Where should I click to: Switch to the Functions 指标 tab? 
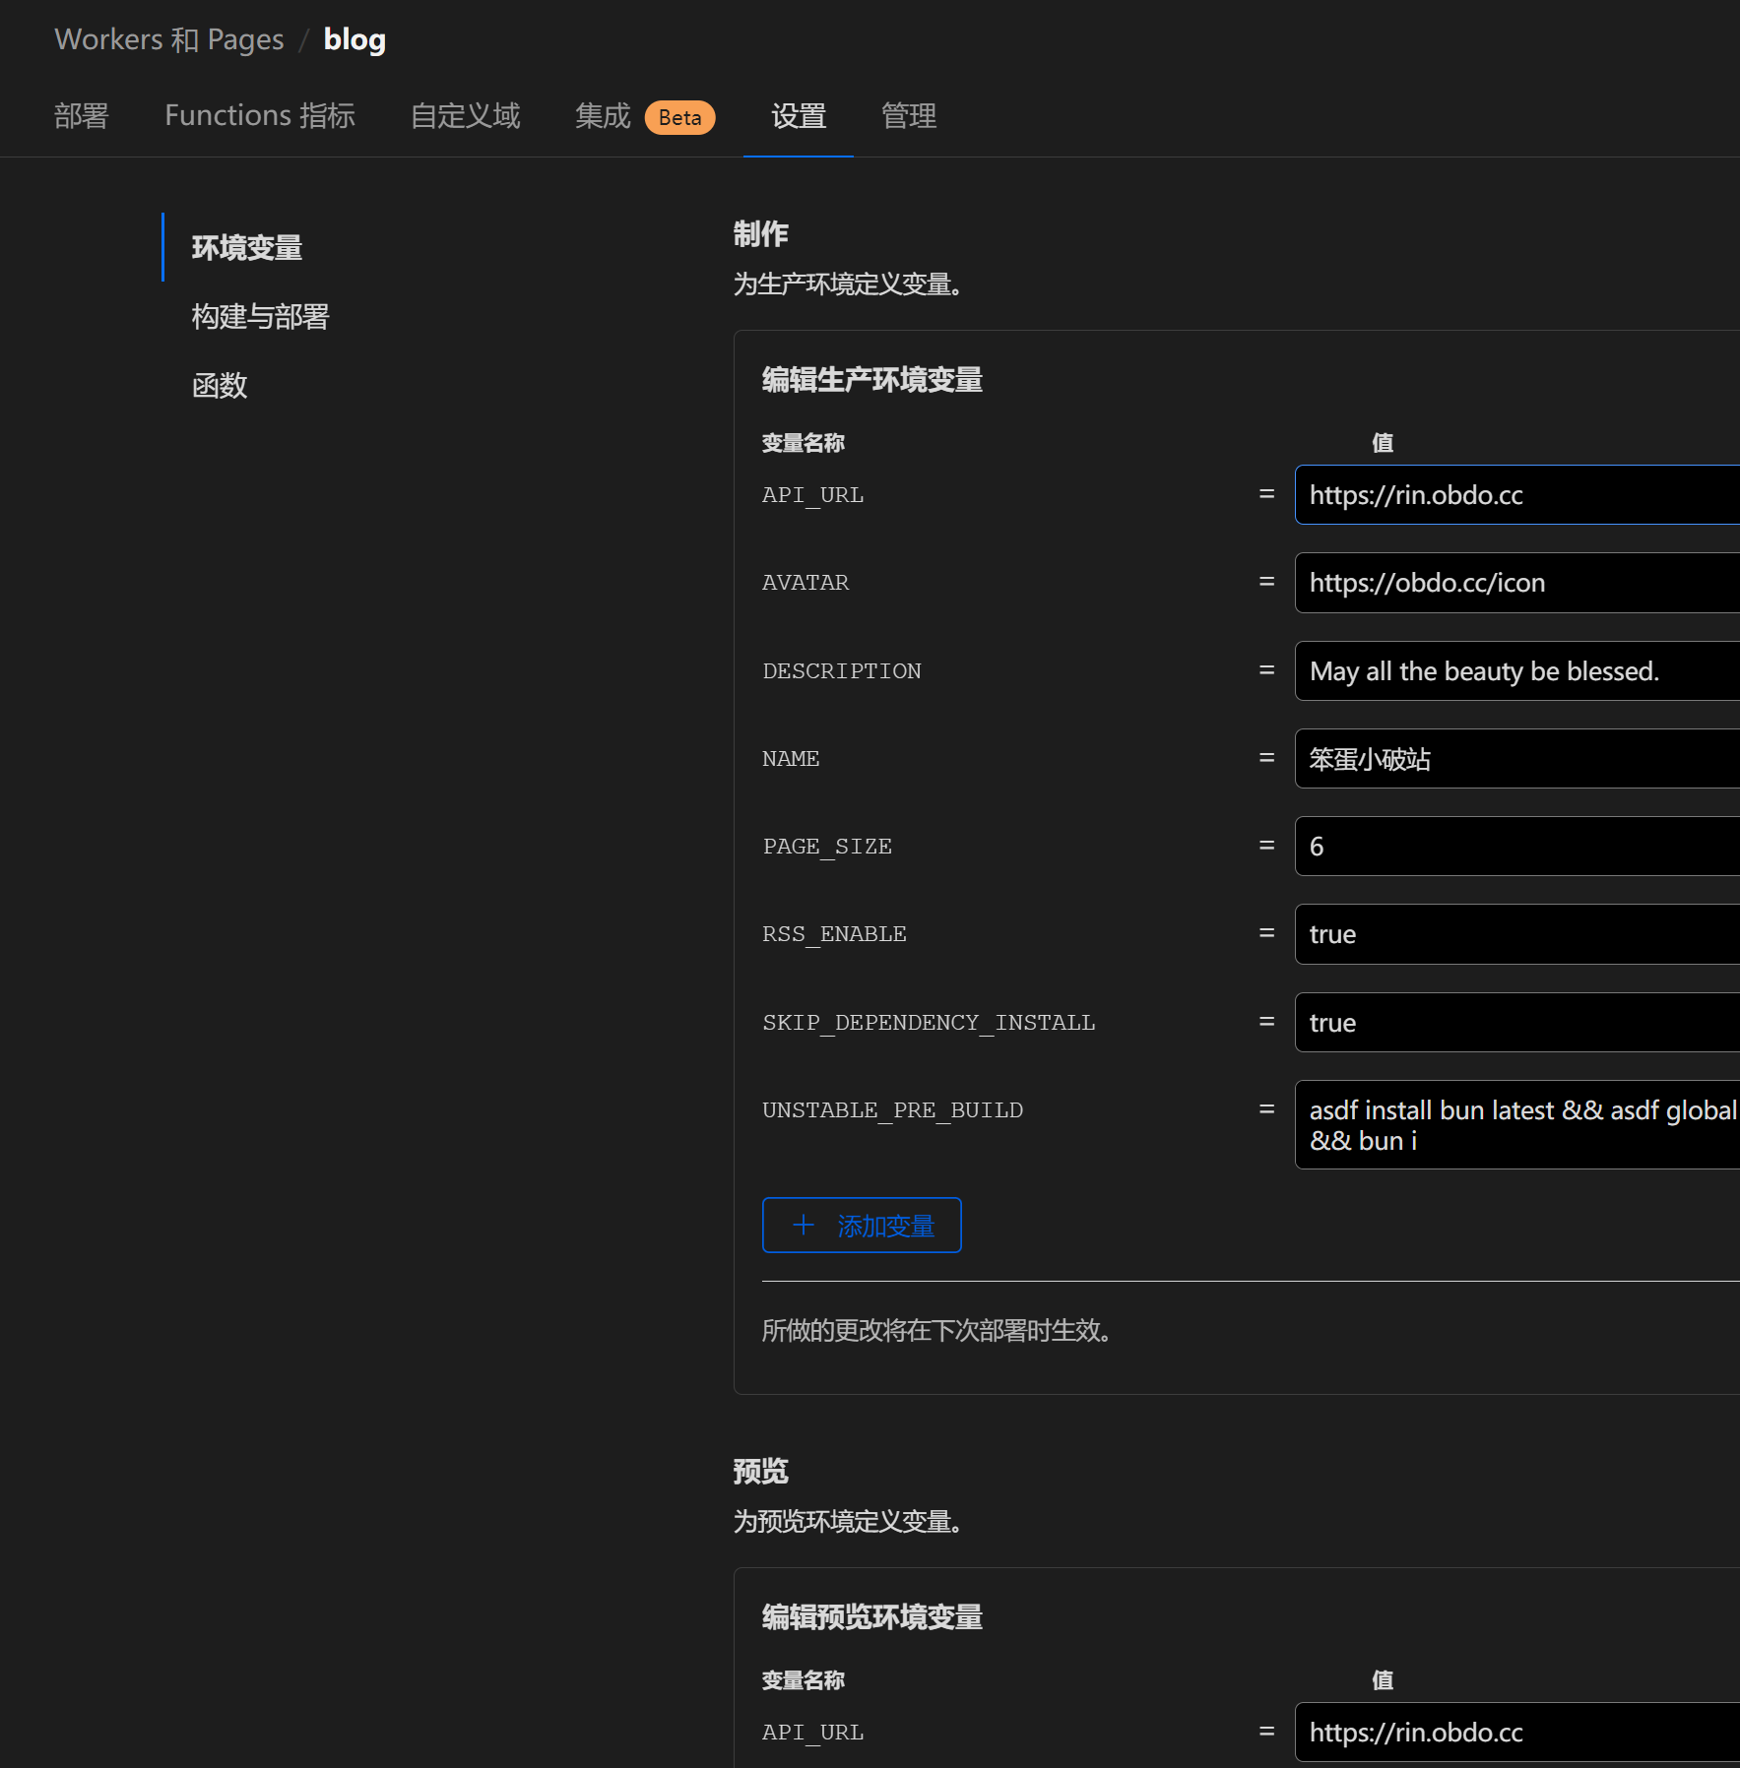coord(259,116)
